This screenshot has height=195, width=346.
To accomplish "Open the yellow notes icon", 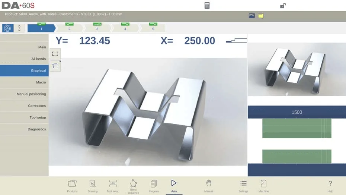I will tap(261, 16).
